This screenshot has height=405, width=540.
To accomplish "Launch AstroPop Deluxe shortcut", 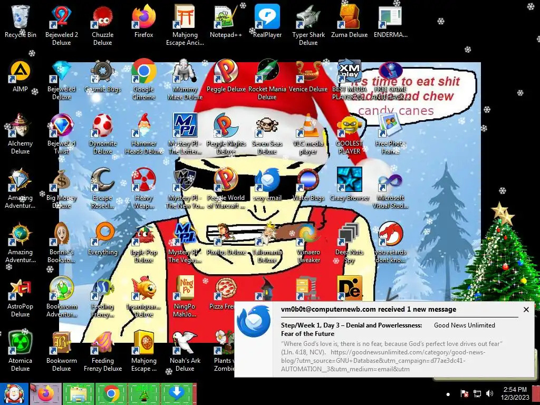I will click(21, 297).
